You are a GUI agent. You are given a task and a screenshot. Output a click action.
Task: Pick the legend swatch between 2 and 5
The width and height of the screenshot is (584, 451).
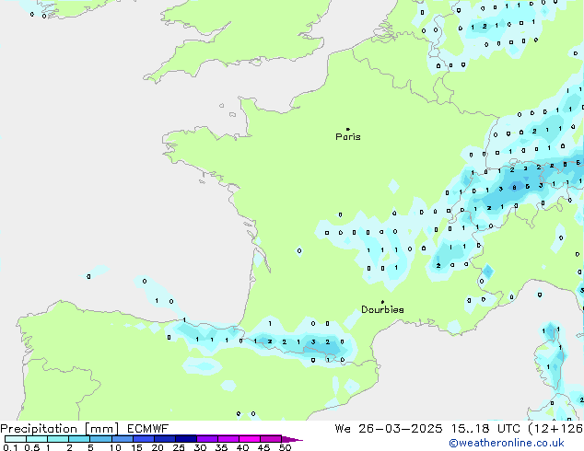pyautogui.click(x=80, y=439)
